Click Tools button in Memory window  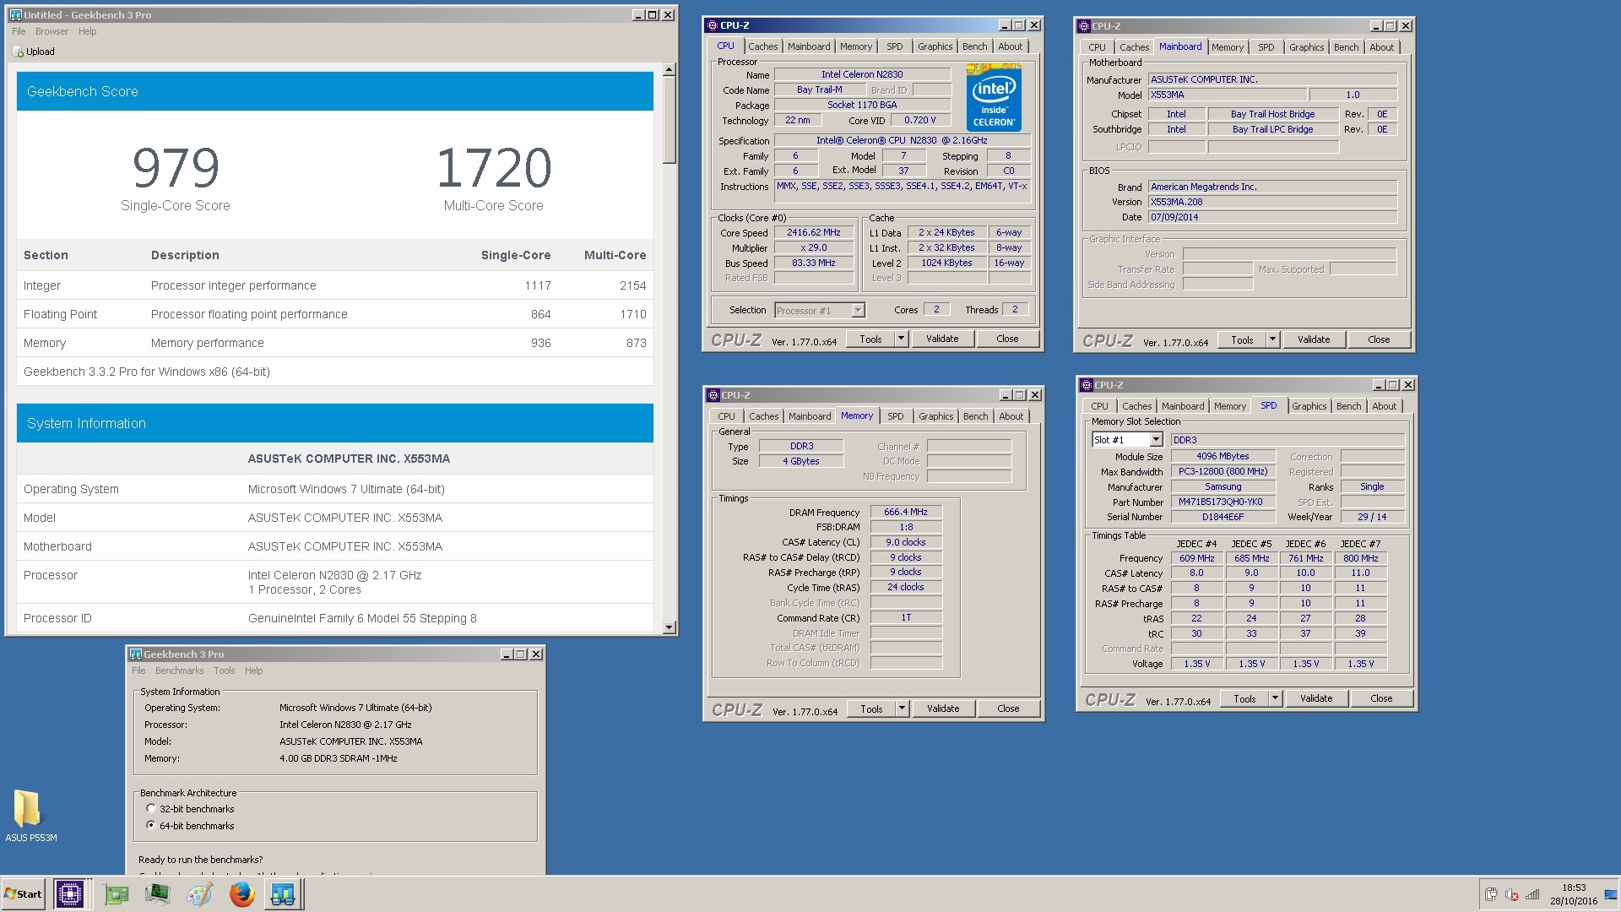(x=871, y=708)
